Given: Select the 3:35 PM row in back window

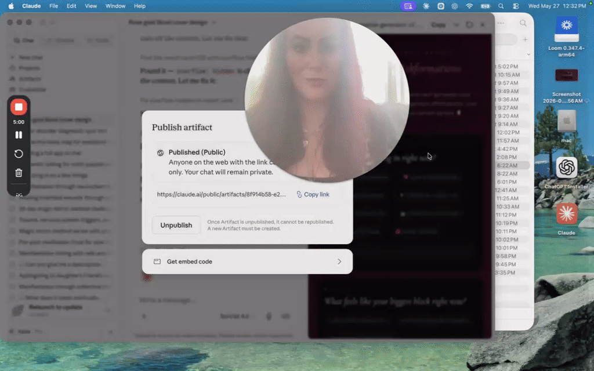Looking at the screenshot, I should click(512, 272).
